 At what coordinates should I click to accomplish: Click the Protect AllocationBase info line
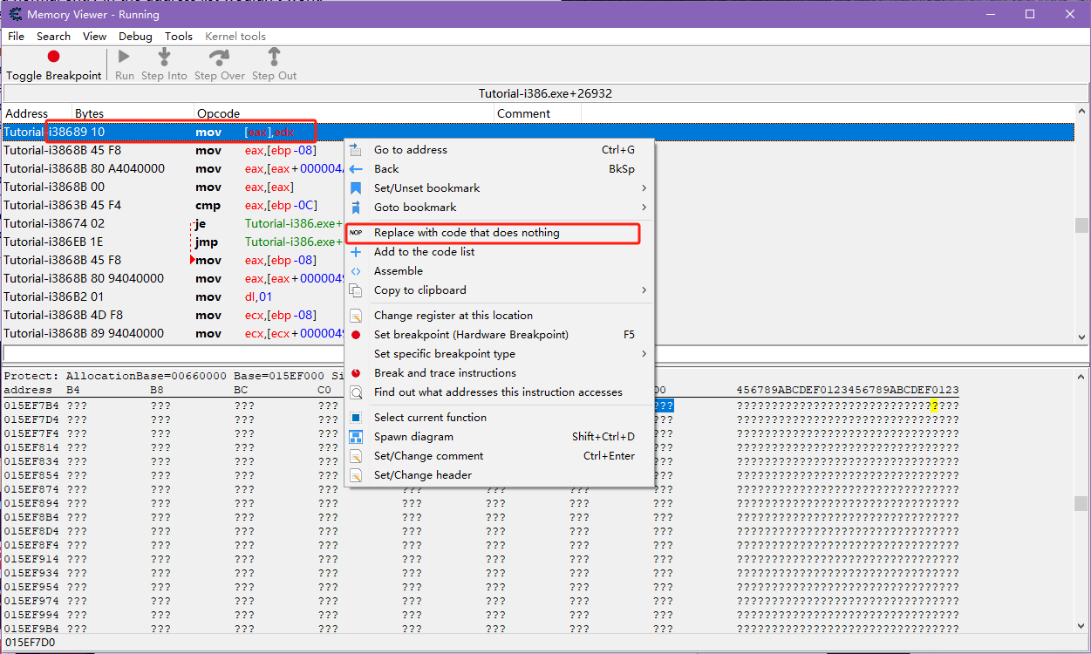click(x=174, y=376)
